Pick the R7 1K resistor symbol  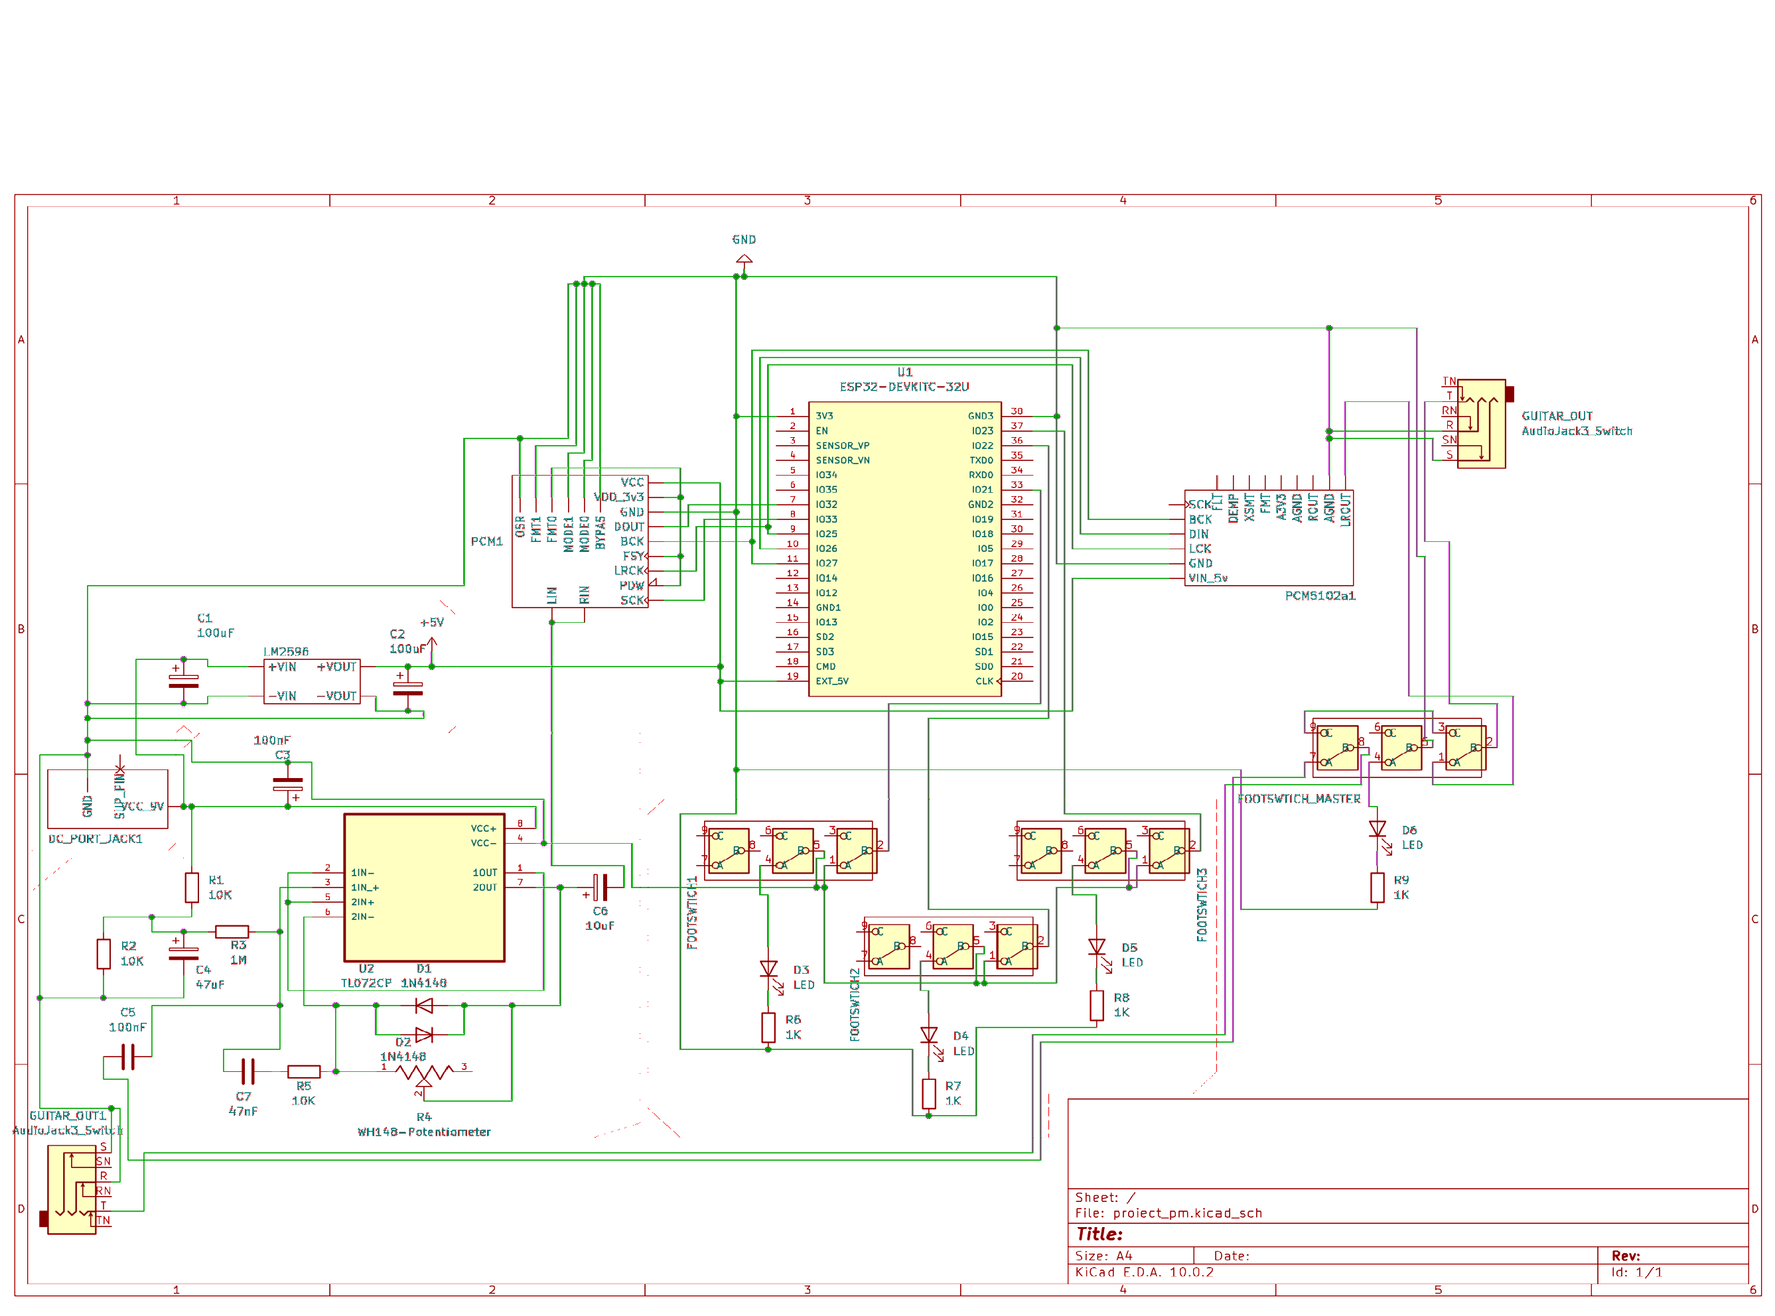[x=928, y=1093]
